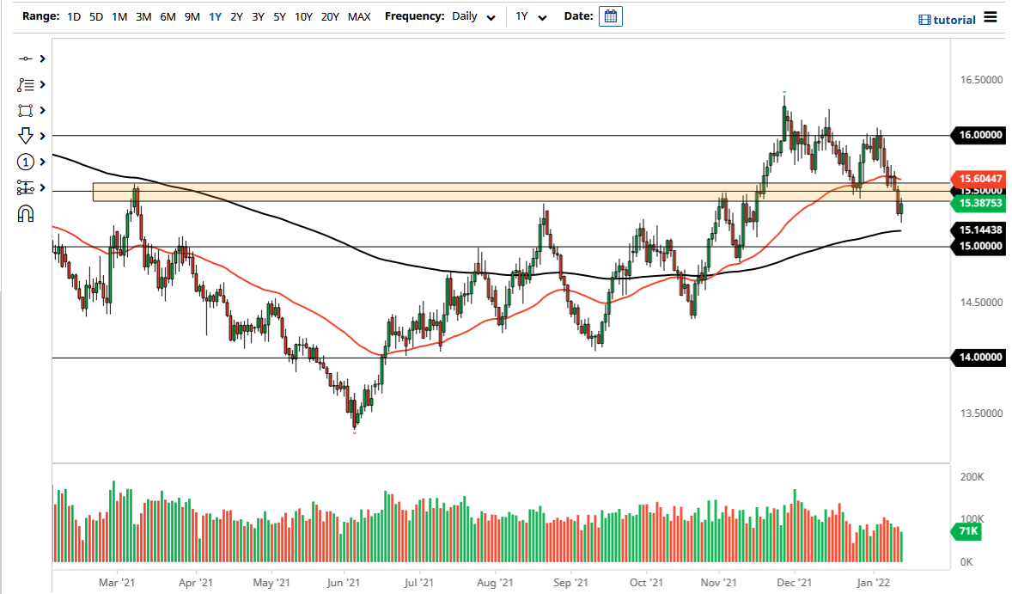Select the arrow annotation tool
1012x594 pixels.
[x=26, y=136]
